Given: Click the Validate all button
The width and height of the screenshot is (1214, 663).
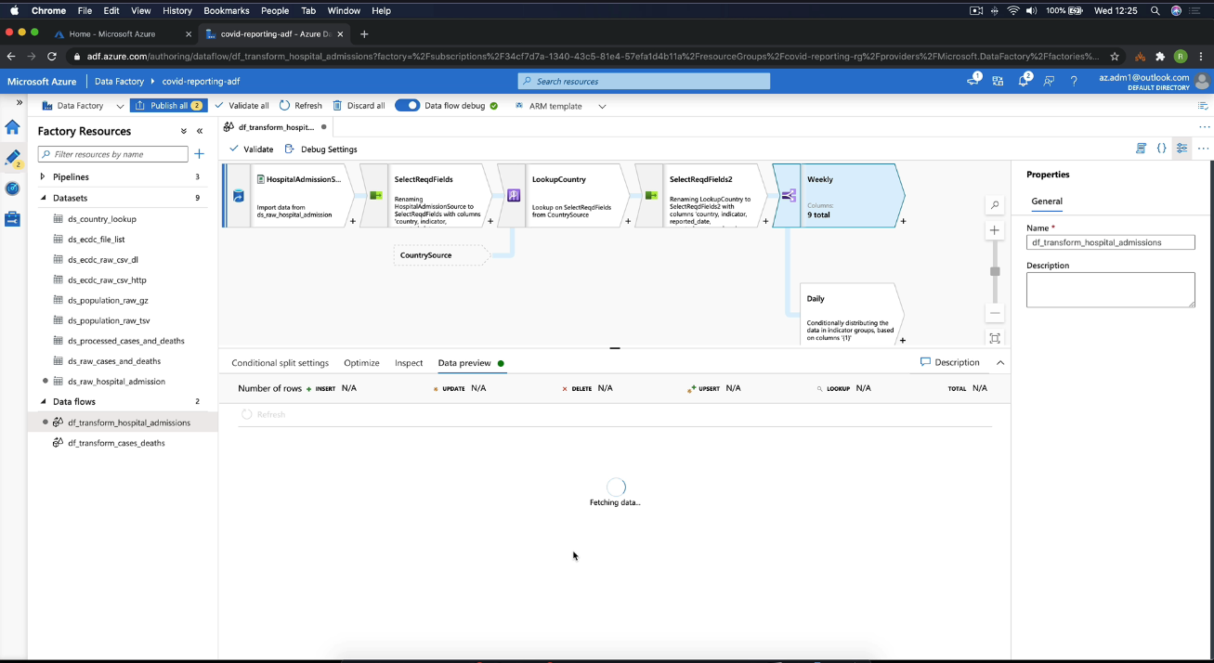Looking at the screenshot, I should tap(241, 106).
